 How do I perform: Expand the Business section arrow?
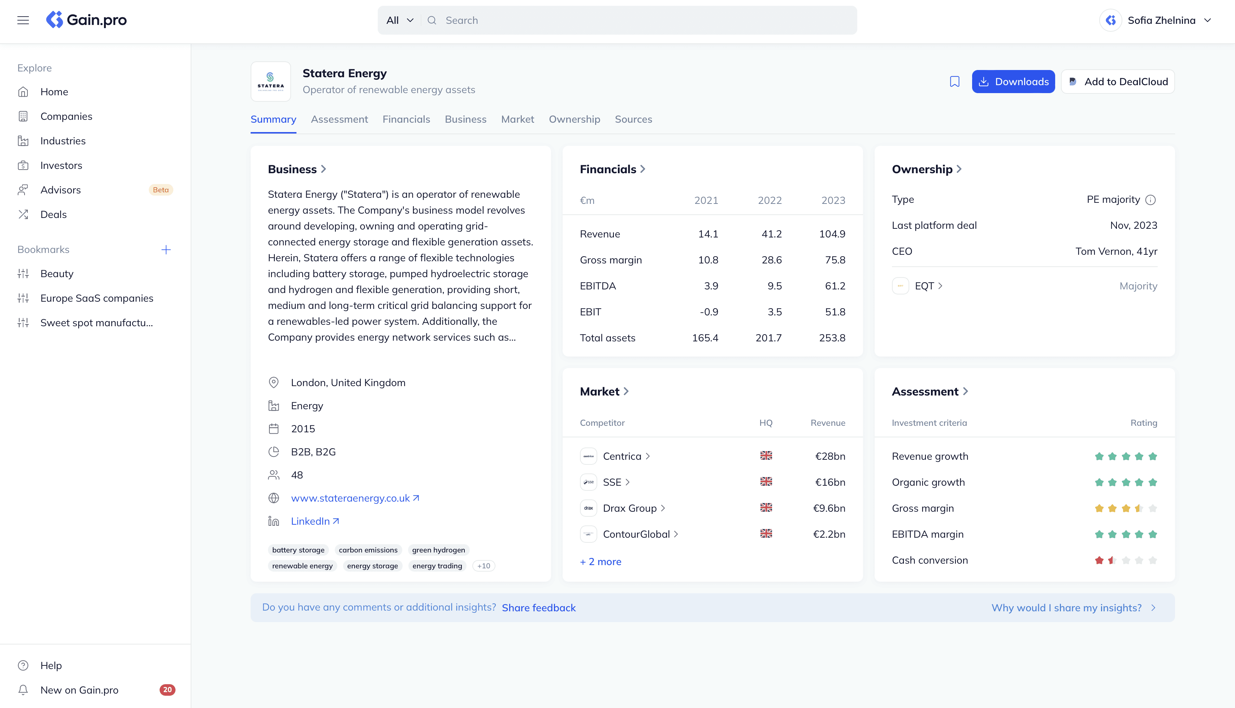pos(325,169)
